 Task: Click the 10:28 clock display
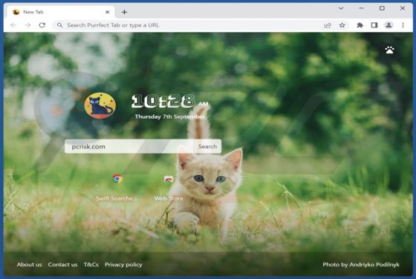(170, 101)
